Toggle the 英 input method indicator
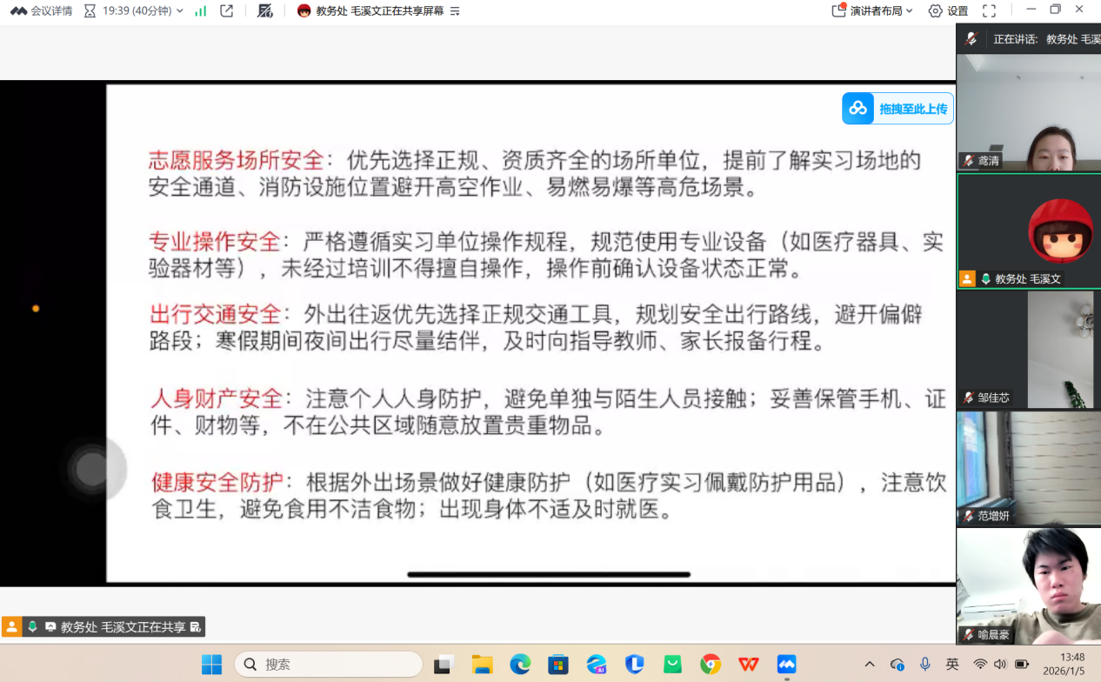Image resolution: width=1101 pixels, height=682 pixels. point(952,665)
